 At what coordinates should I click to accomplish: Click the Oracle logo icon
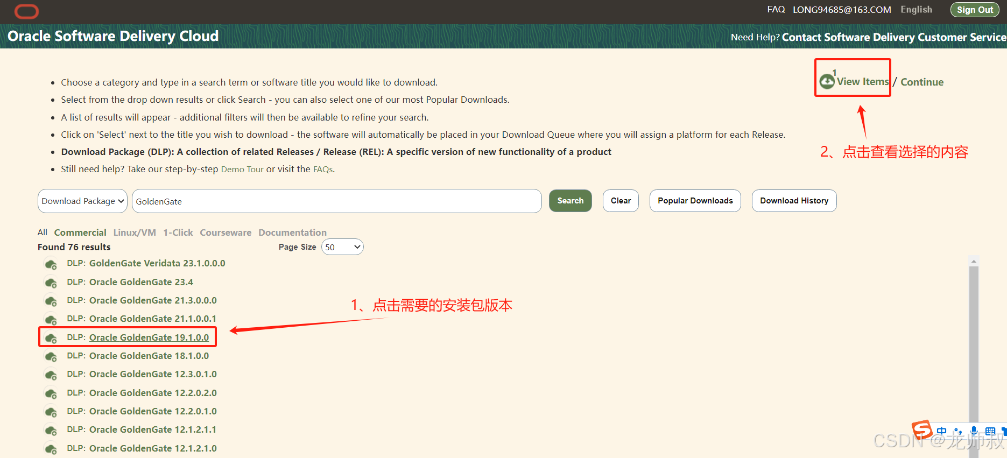pyautogui.click(x=26, y=11)
